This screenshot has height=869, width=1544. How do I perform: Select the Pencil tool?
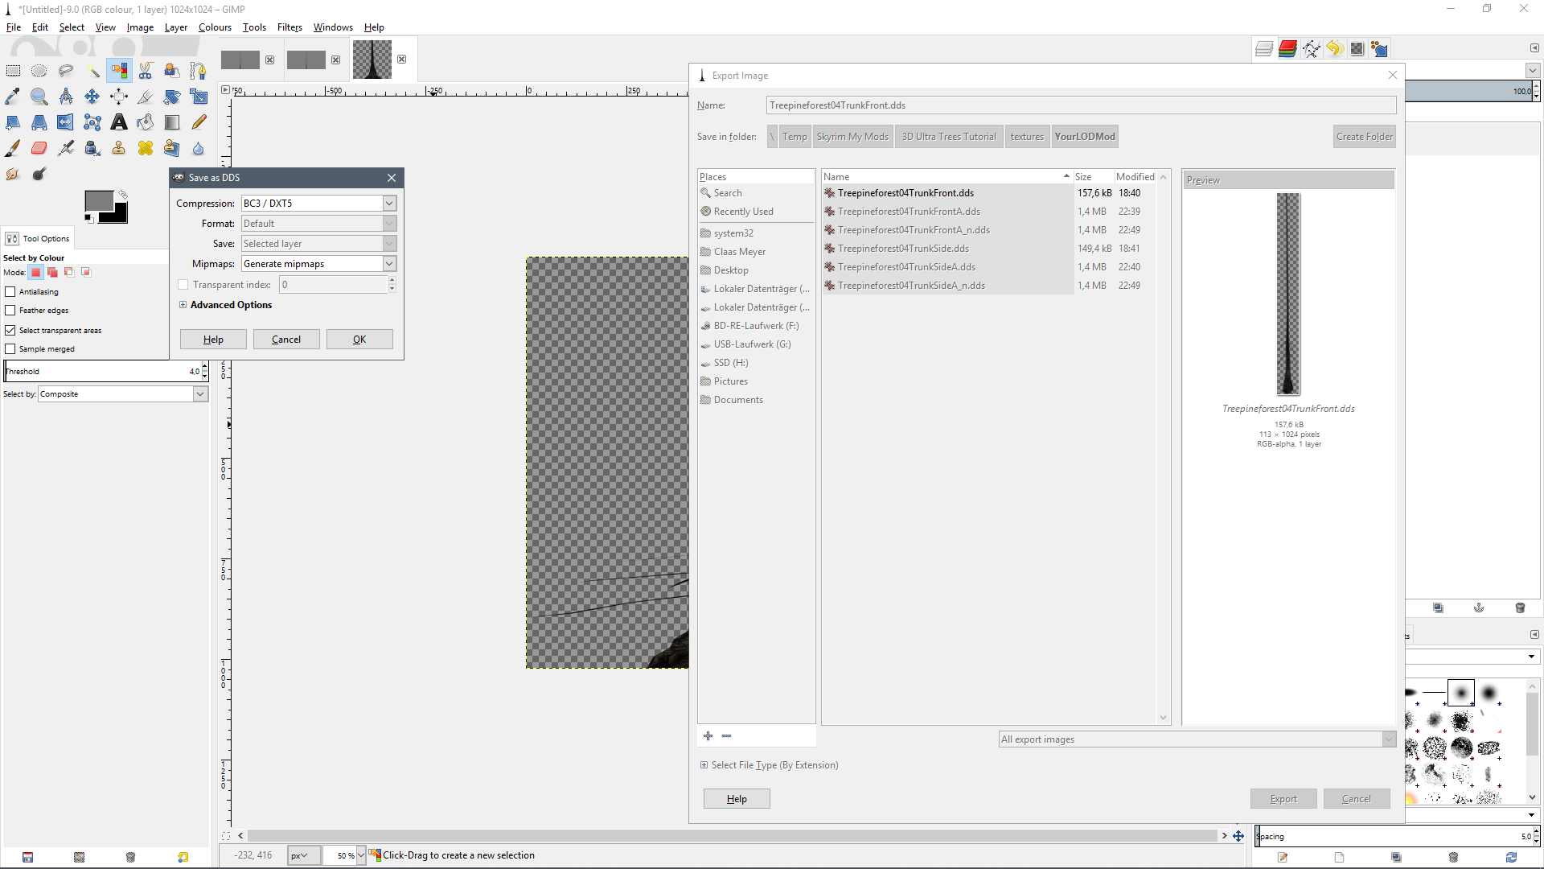pos(199,122)
